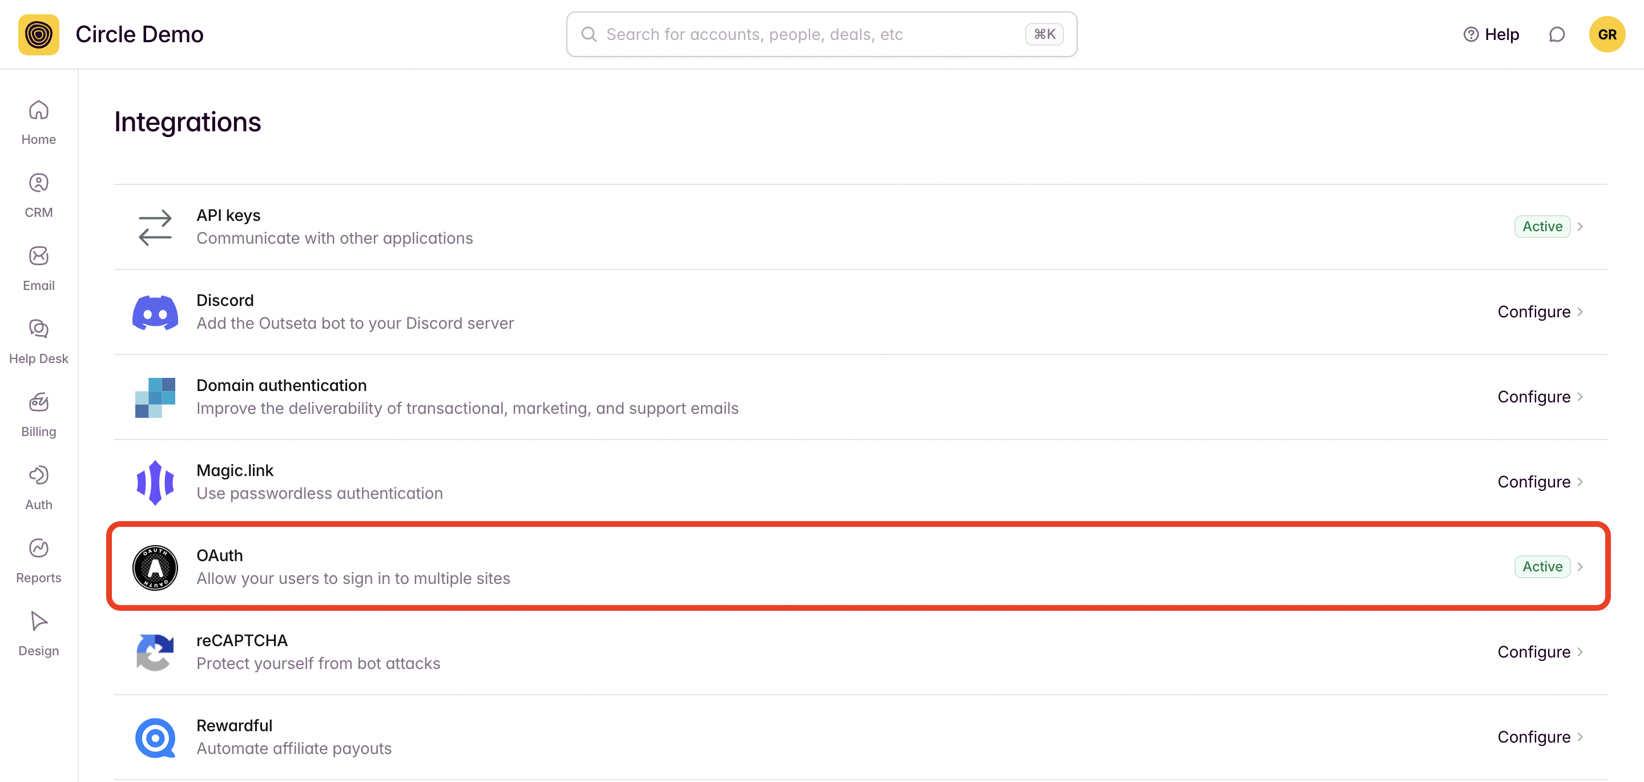Expand Domain authentication Configure chevron
This screenshot has height=782, width=1644.
(1580, 397)
